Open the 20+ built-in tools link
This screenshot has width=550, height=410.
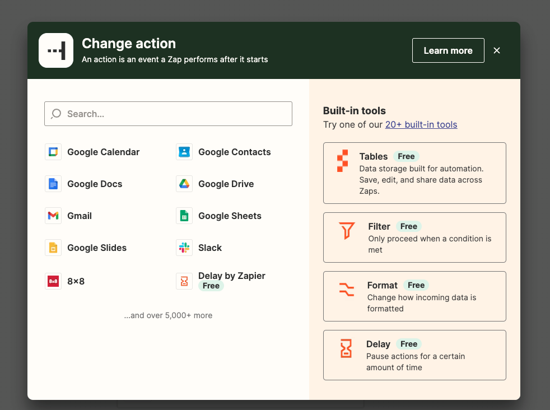point(421,124)
